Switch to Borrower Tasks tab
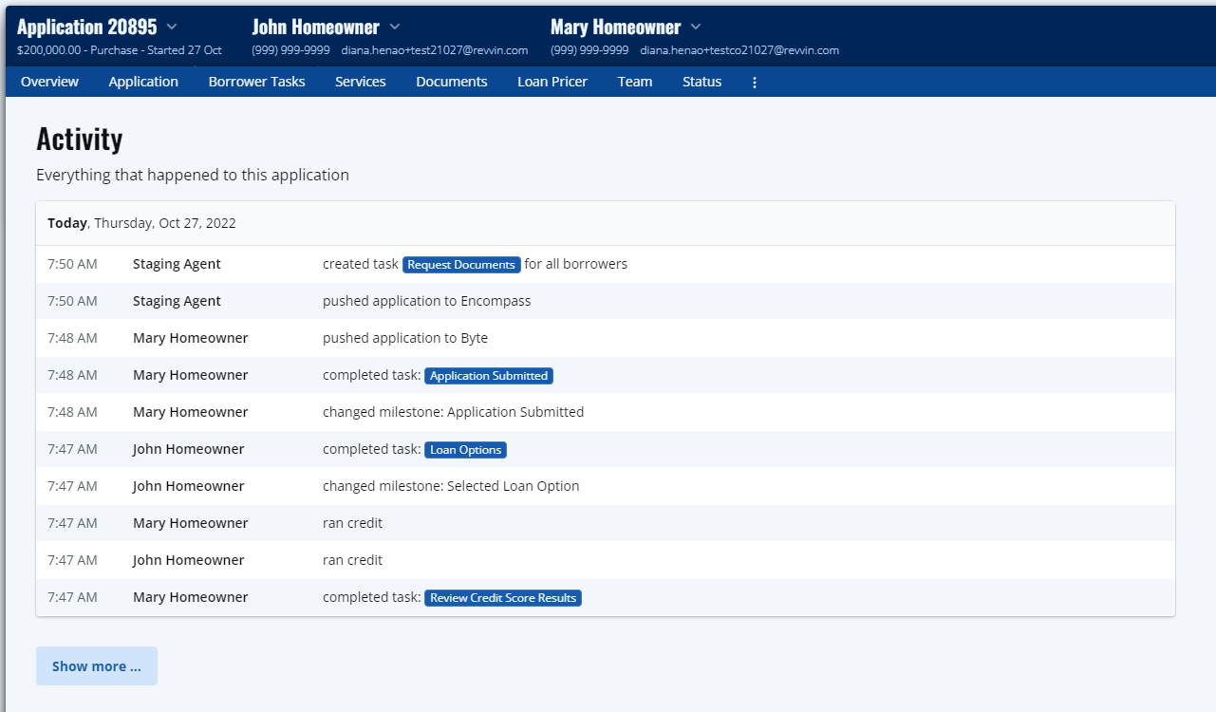 tap(256, 82)
